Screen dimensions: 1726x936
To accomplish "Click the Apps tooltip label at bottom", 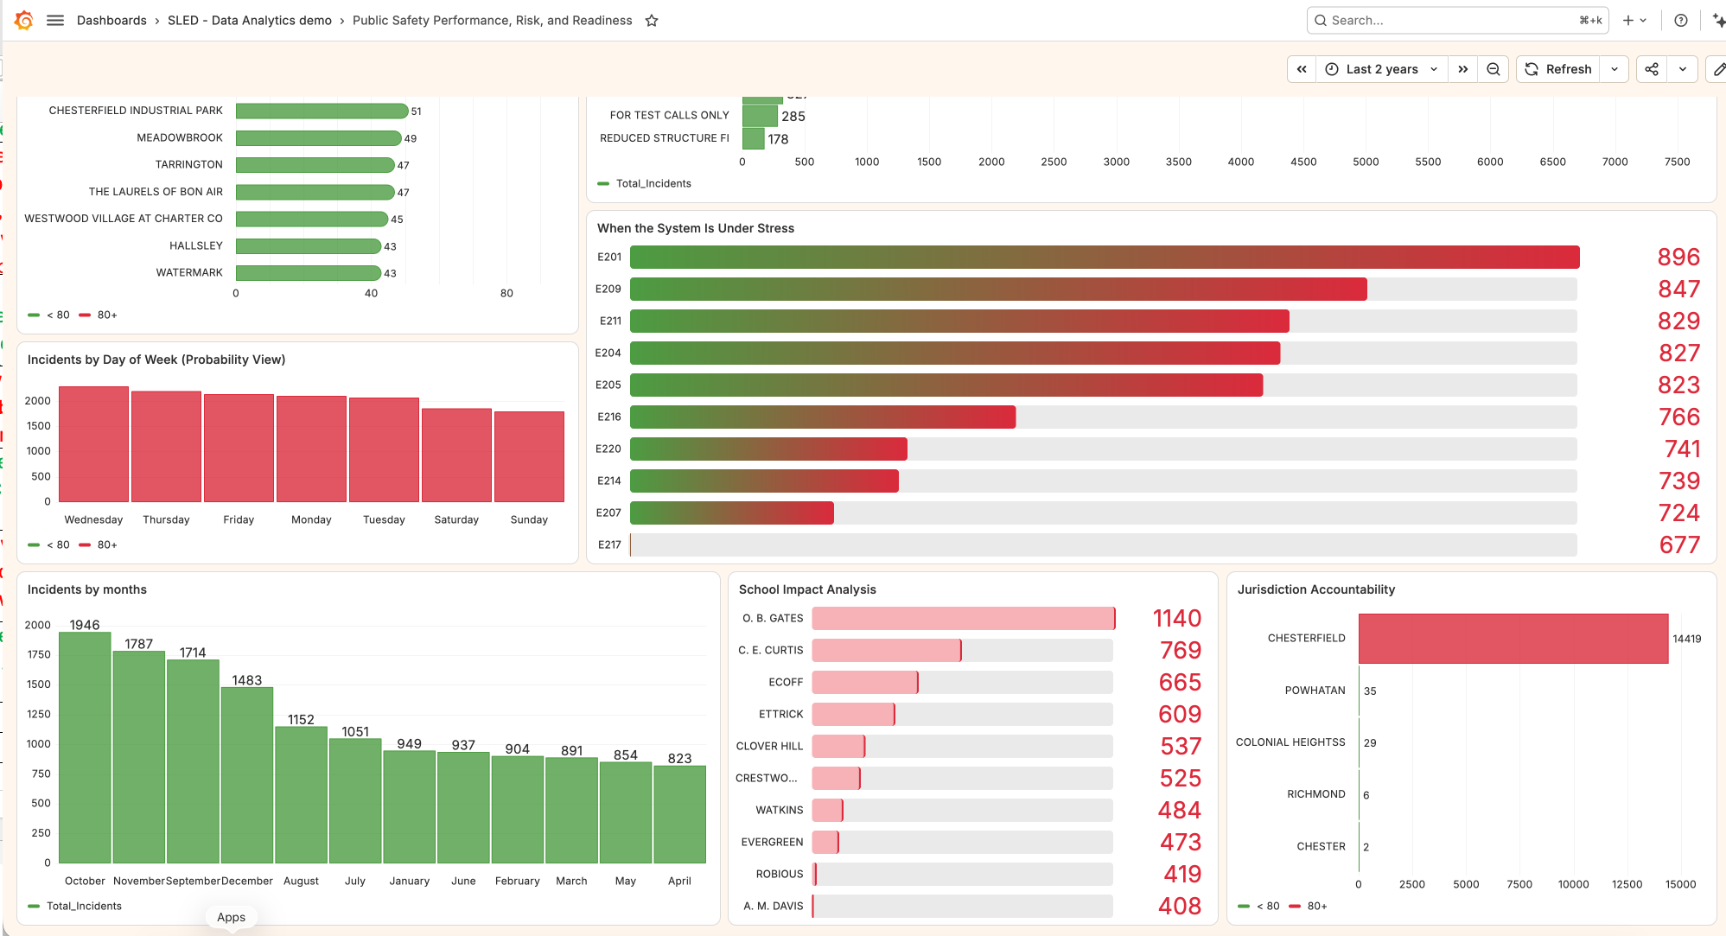I will click(x=231, y=917).
